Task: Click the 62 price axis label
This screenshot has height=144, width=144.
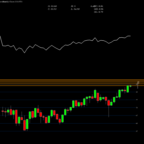Action: [x=137, y=123]
